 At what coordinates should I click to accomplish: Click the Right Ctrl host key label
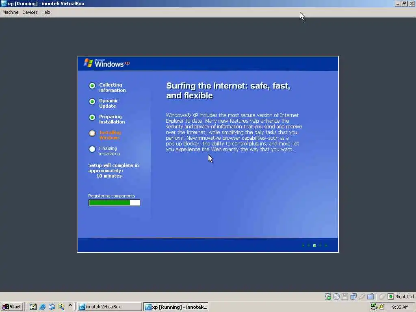coord(404,296)
